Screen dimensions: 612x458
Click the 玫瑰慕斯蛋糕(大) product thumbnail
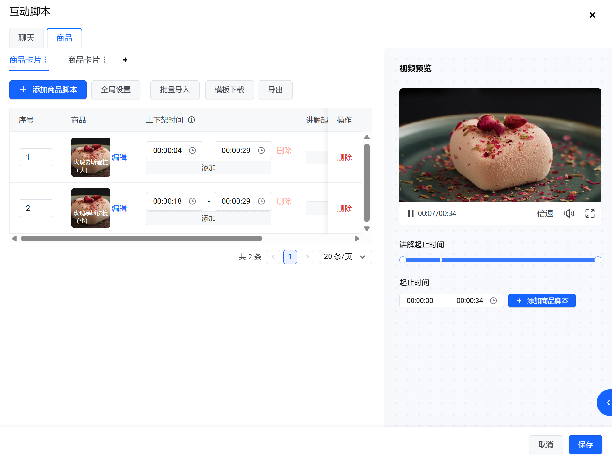point(91,157)
